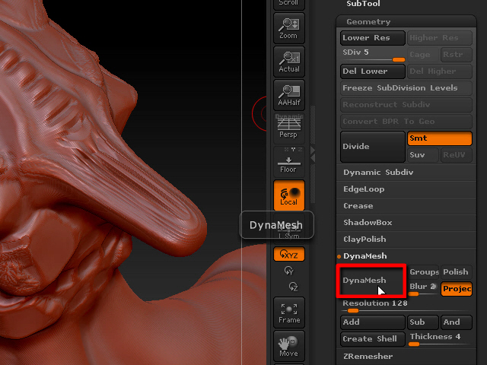Adjust the Thickness 4 slider
The image size is (487, 365).
pyautogui.click(x=440, y=339)
